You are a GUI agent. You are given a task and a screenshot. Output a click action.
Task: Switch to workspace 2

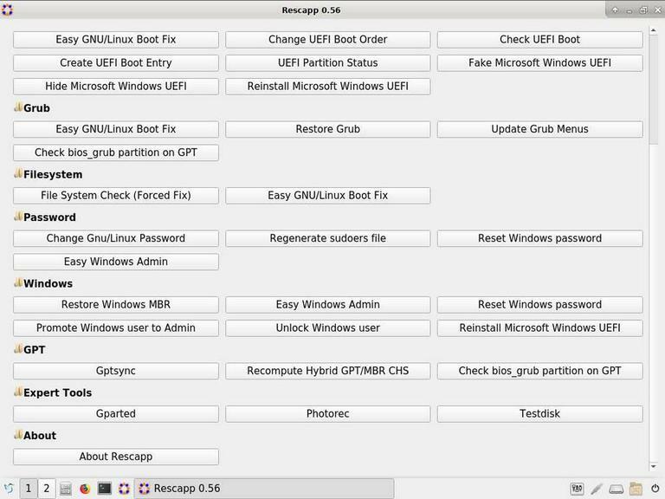(x=47, y=489)
